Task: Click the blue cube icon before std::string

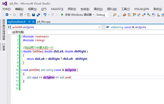Action: [x=108, y=27]
